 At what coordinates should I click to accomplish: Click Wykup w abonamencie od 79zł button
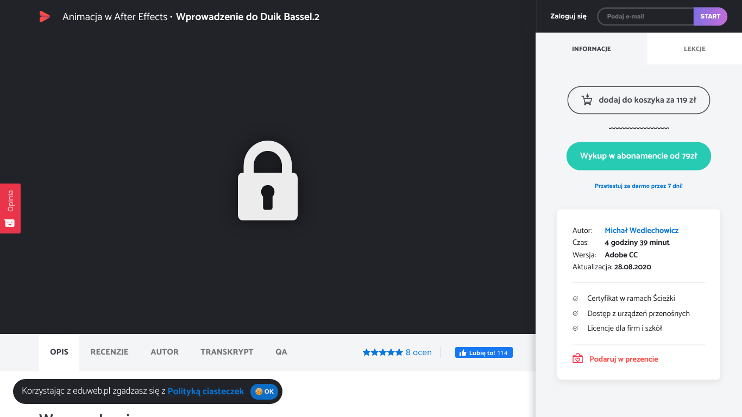tap(639, 156)
